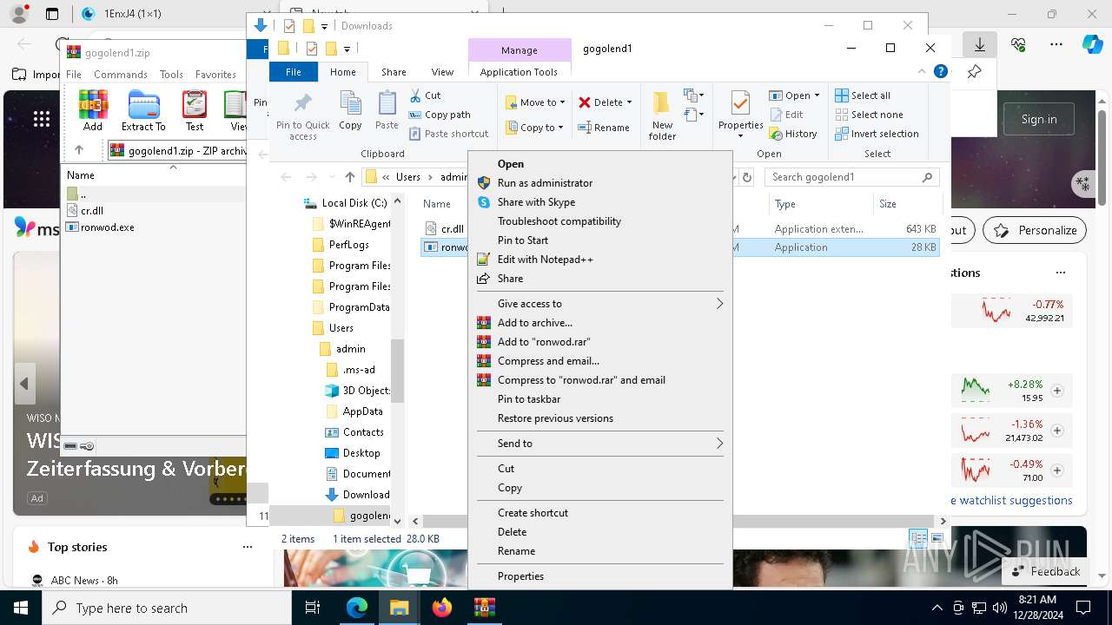Viewport: 1112px width, 625px height.
Task: Open the Copy to dropdown
Action: 535,128
